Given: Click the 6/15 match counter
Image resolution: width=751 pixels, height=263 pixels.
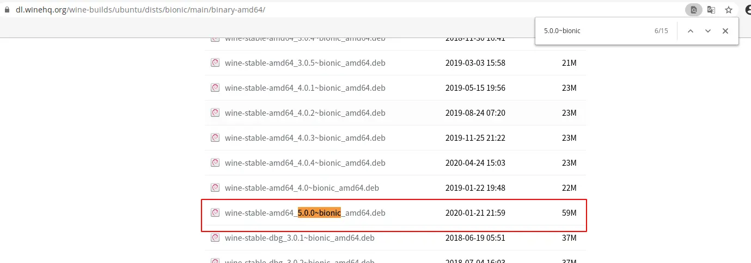Looking at the screenshot, I should (x=661, y=31).
